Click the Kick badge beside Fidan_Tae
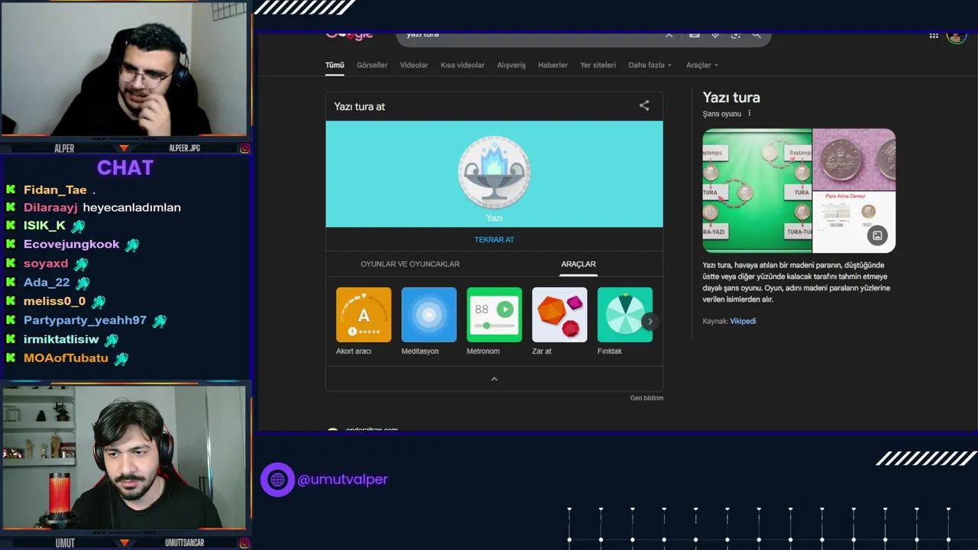The image size is (978, 550). click(11, 189)
